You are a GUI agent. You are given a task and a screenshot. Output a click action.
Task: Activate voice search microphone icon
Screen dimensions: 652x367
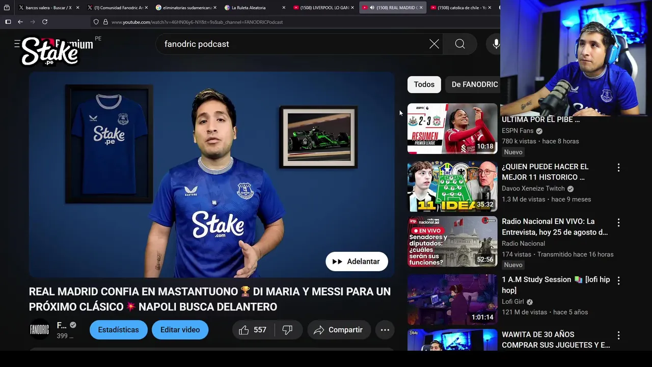point(495,44)
